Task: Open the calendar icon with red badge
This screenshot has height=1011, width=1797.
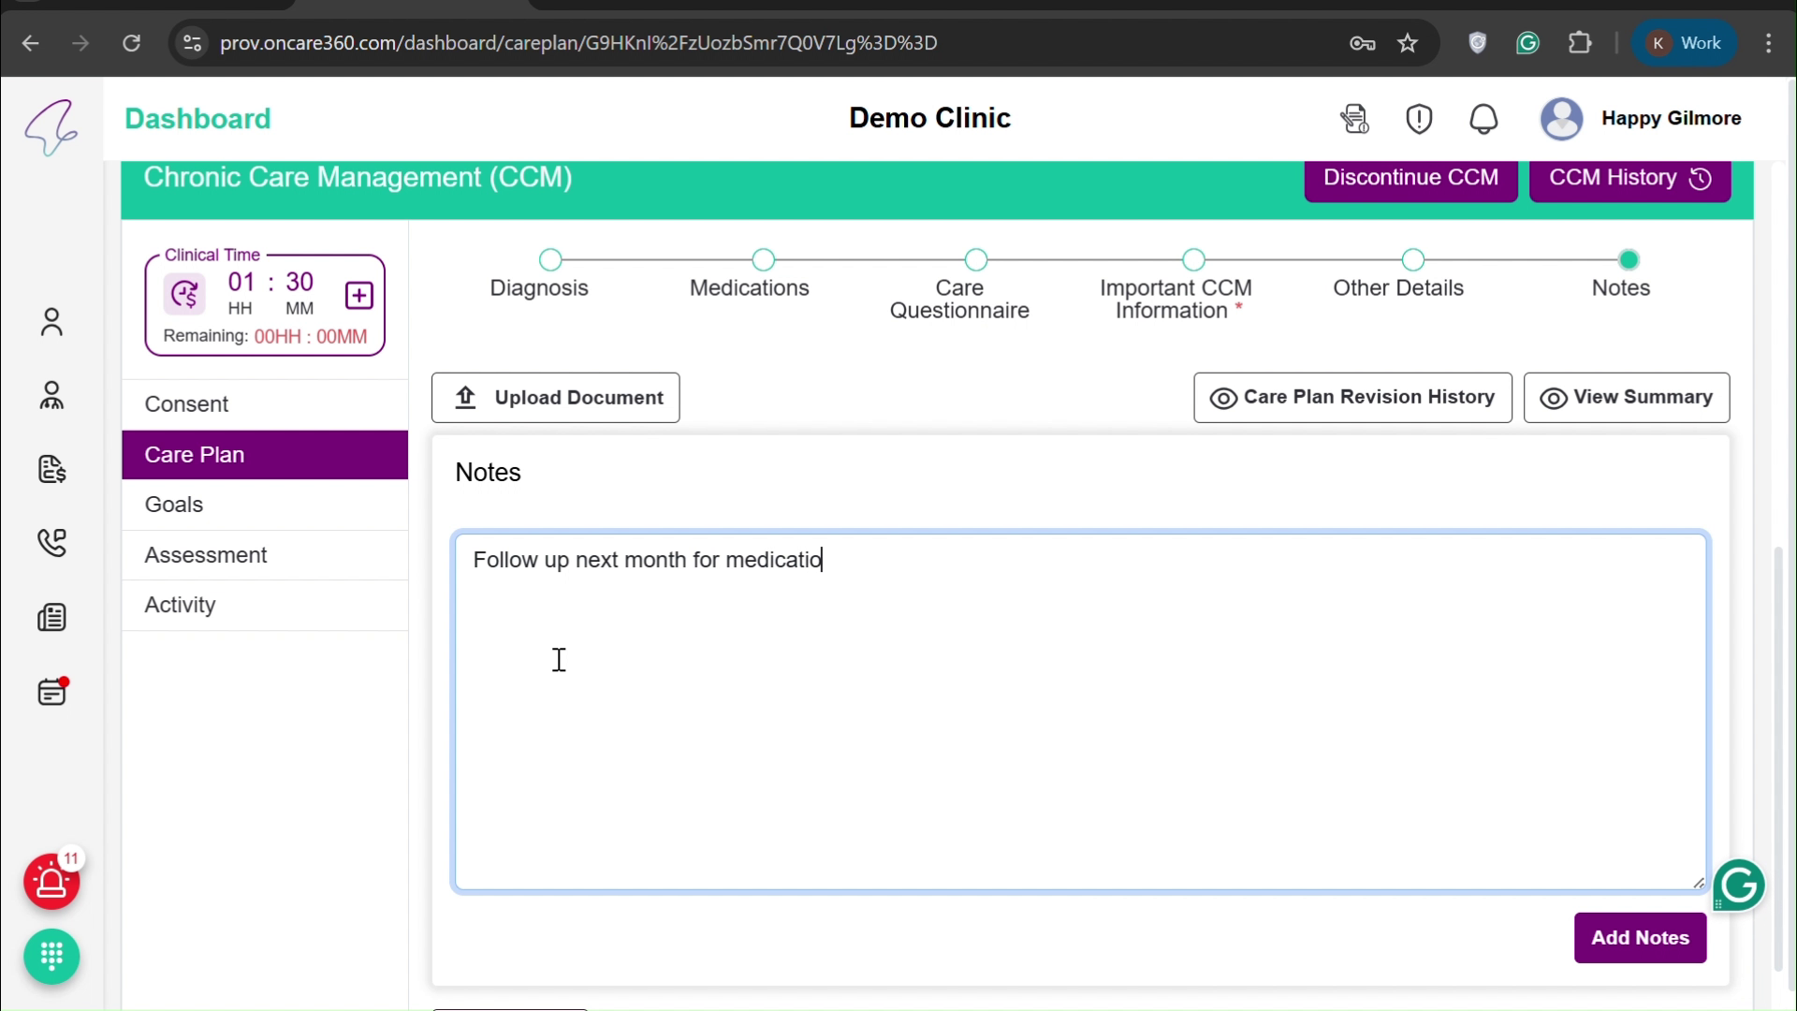Action: [x=51, y=693]
